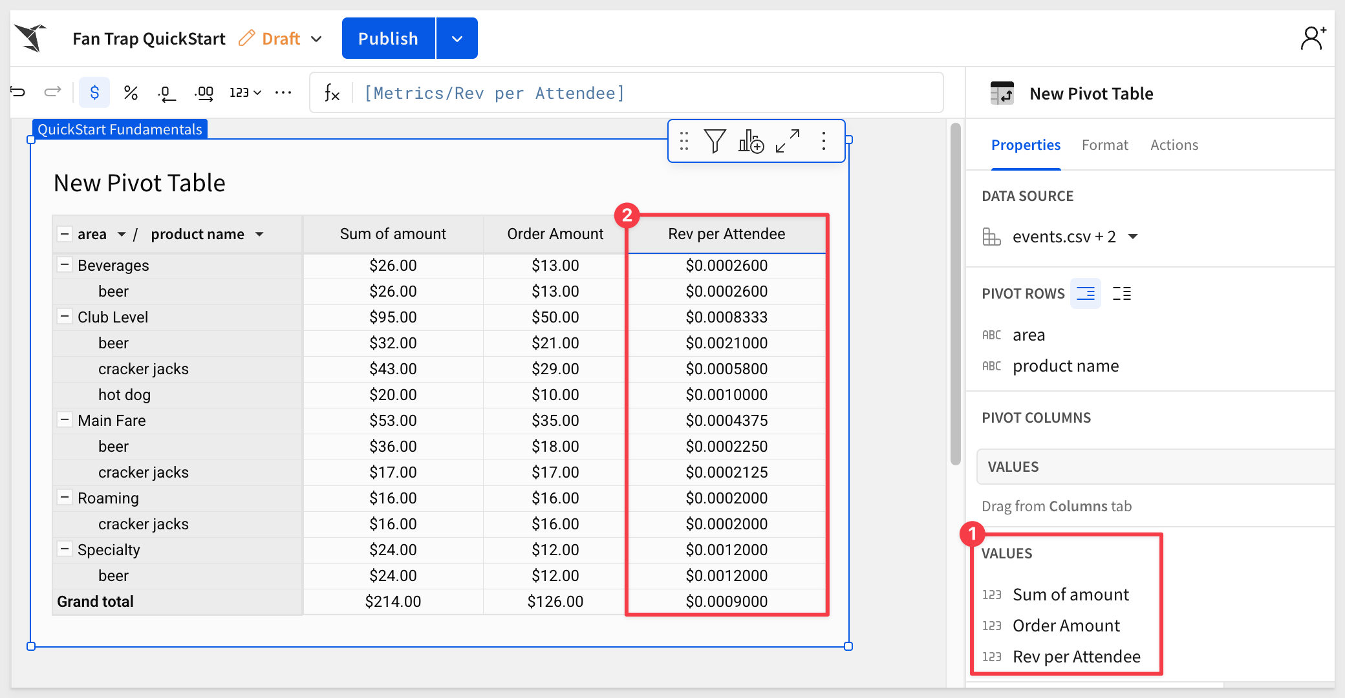Click the New Pivot Table title

click(140, 183)
